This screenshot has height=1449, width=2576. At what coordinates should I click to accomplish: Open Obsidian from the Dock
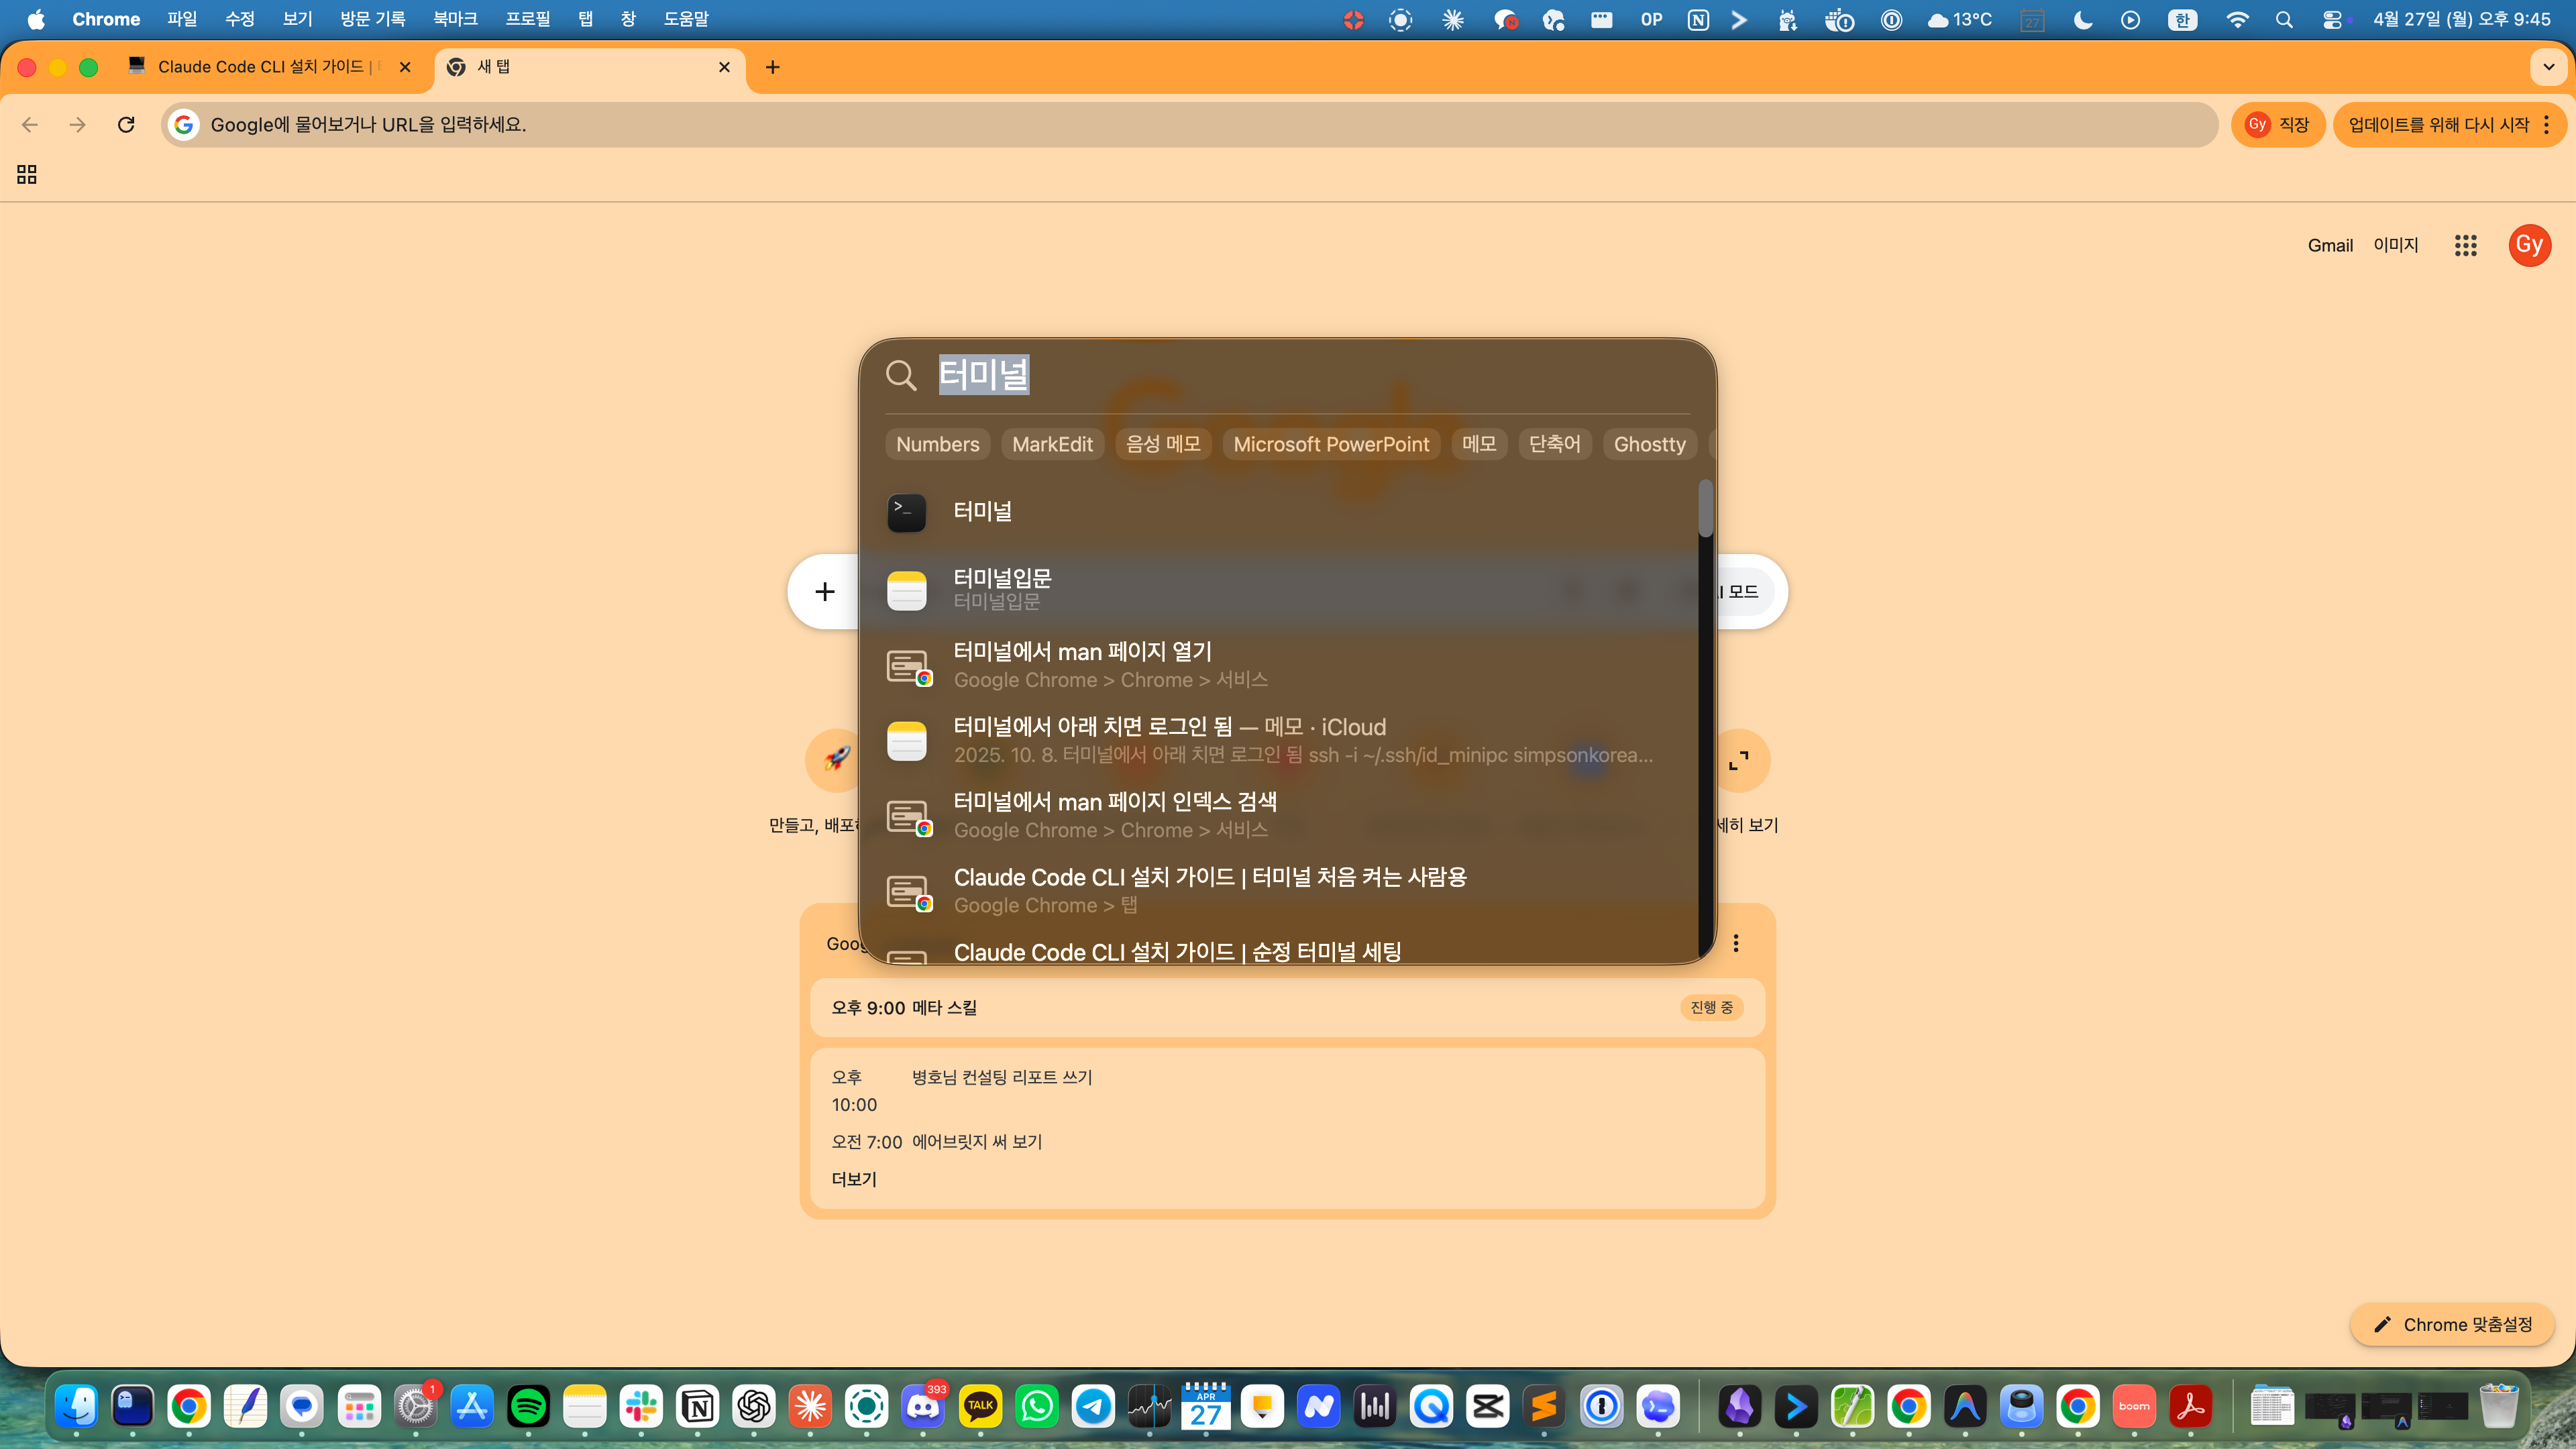coord(1741,1407)
